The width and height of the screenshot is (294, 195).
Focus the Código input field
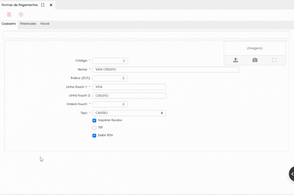110,61
